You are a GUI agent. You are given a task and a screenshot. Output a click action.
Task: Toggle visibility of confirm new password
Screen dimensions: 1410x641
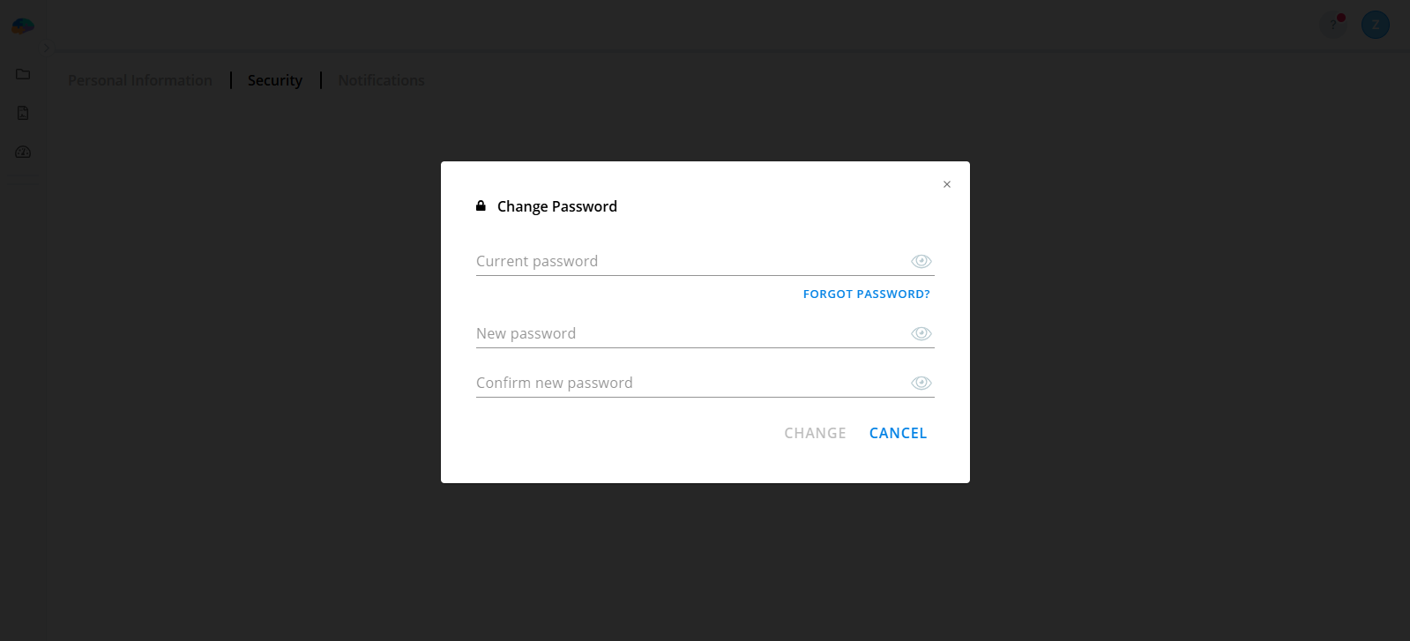[x=921, y=383]
